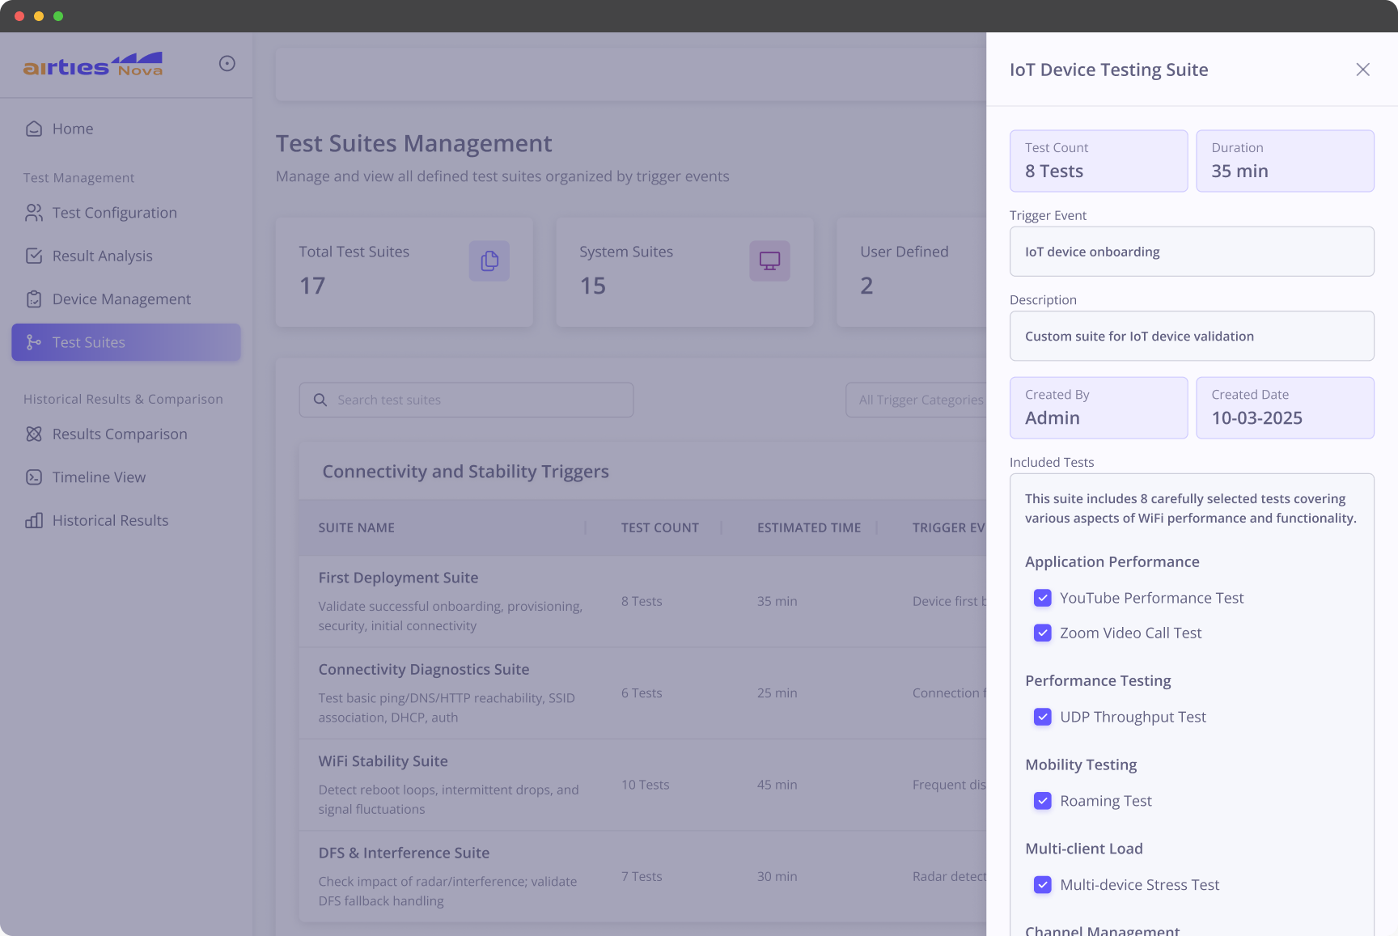Click the Trigger Event field
This screenshot has width=1398, height=936.
pos(1192,252)
